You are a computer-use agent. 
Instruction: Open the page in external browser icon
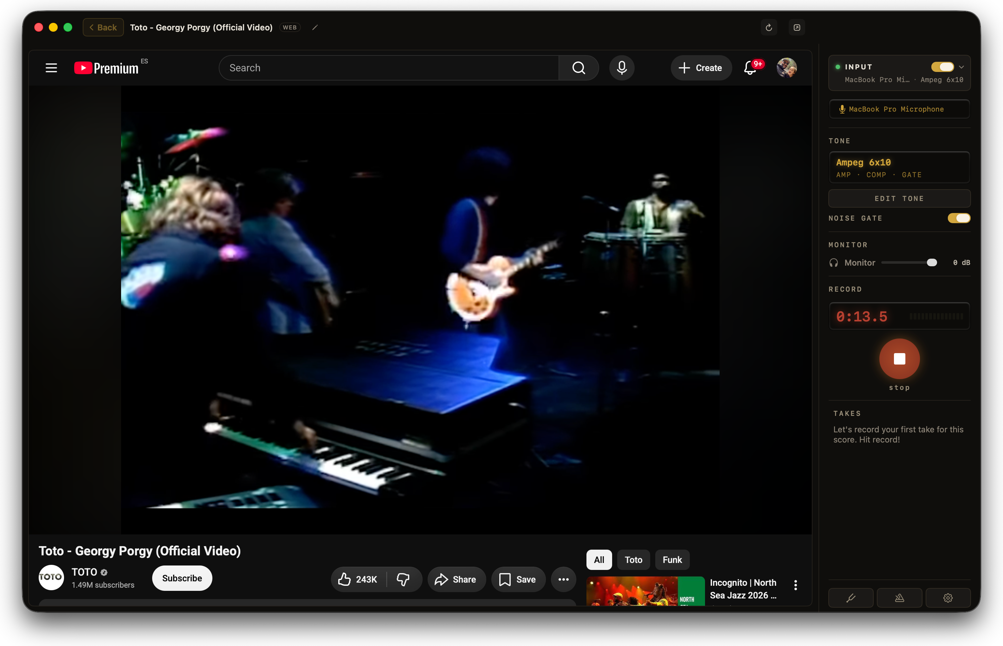(x=797, y=27)
